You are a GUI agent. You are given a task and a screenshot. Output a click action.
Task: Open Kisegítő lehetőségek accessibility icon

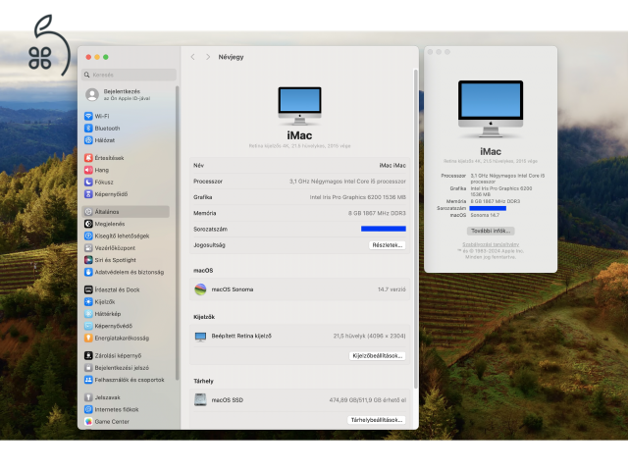[x=88, y=235]
